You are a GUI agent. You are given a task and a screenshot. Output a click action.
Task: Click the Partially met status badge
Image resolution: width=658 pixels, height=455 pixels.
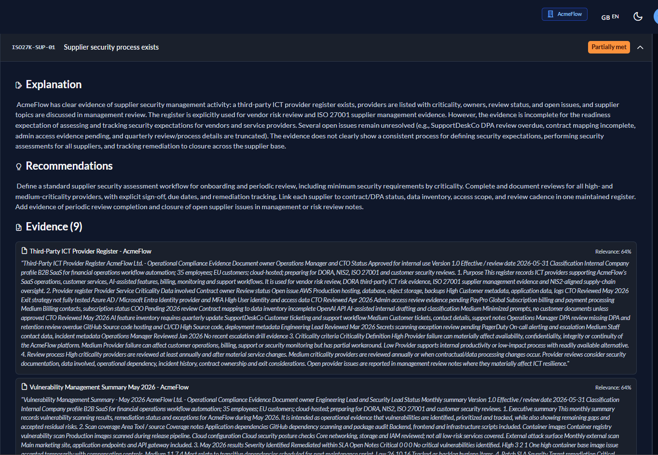[609, 47]
